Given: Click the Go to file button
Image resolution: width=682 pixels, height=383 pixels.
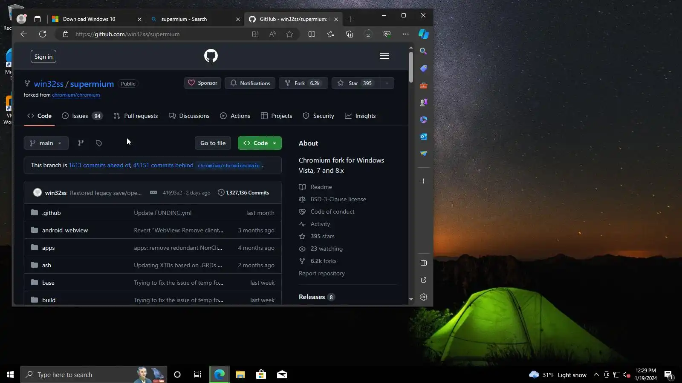Looking at the screenshot, I should [213, 143].
